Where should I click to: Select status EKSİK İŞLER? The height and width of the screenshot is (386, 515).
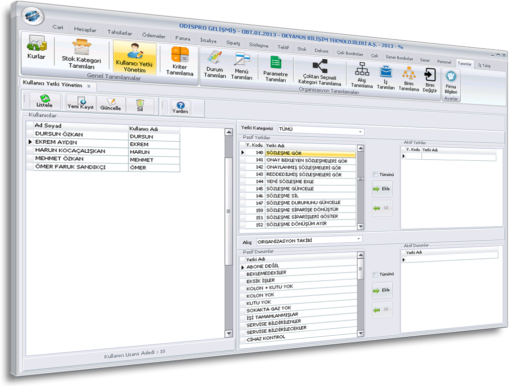[x=299, y=280]
